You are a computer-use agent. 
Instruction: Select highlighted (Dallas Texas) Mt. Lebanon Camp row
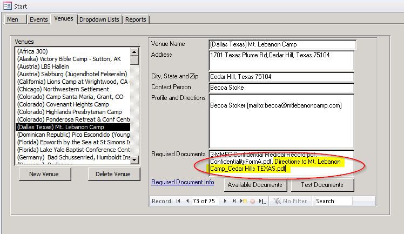(x=73, y=127)
